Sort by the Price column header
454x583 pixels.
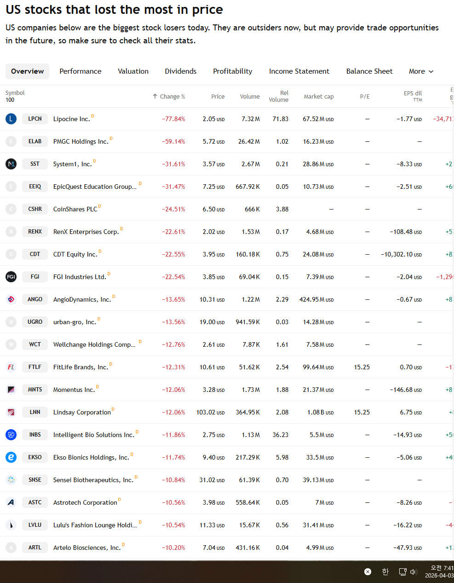point(218,97)
